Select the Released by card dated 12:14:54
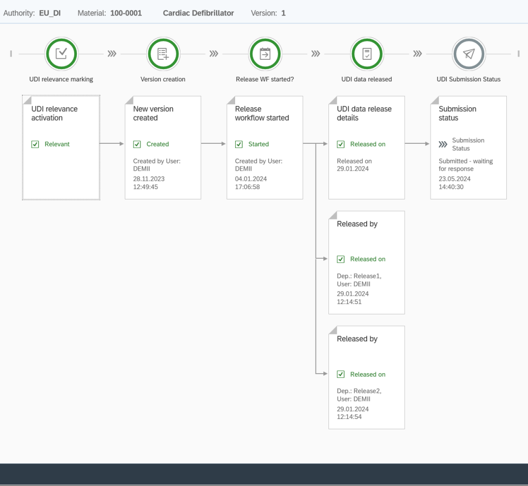The width and height of the screenshot is (528, 486). click(x=367, y=377)
